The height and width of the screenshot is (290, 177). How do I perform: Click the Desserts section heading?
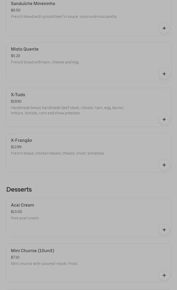[19, 190]
